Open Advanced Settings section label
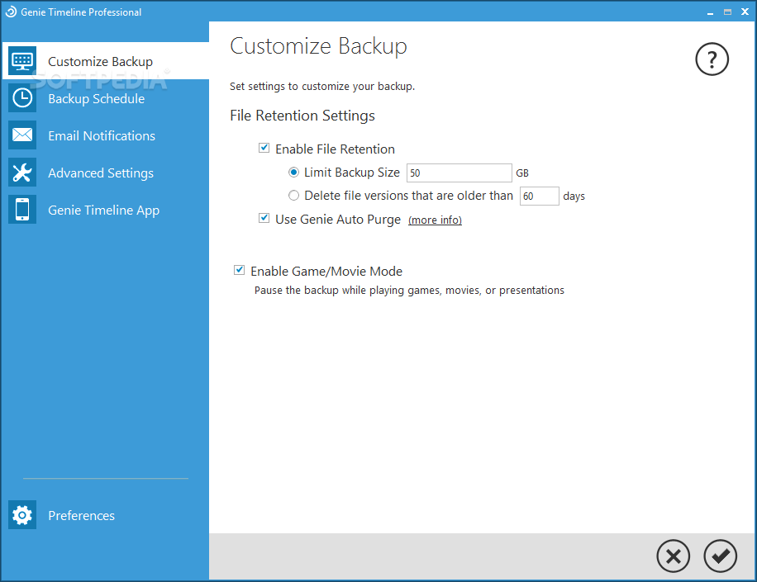This screenshot has height=582, width=757. click(101, 173)
